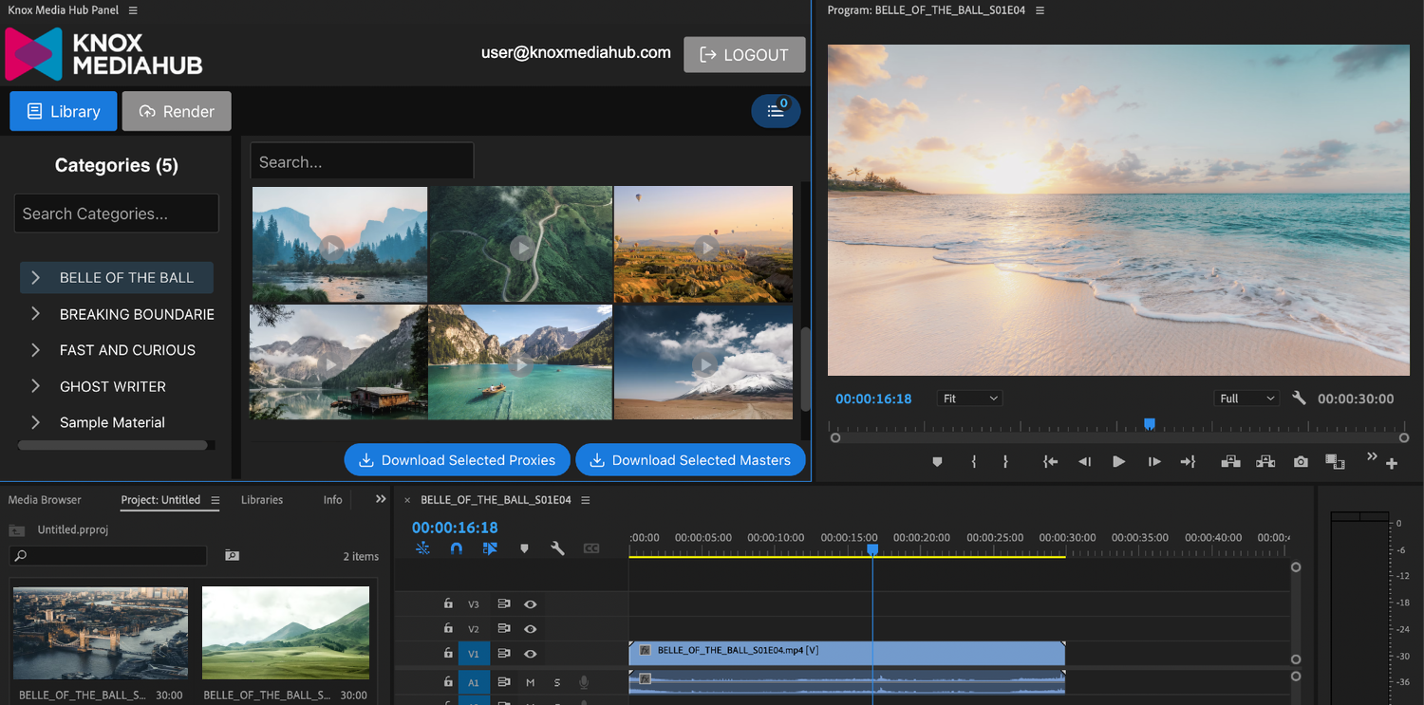The width and height of the screenshot is (1424, 705).
Task: Open the Program monitor Button Editor plus
Action: 1392,464
